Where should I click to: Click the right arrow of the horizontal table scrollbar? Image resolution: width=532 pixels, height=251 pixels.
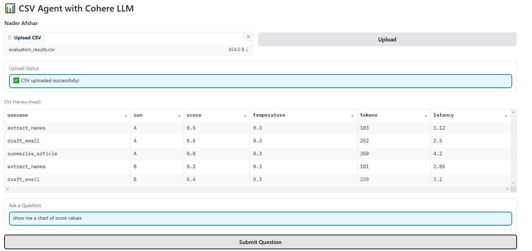508,189
